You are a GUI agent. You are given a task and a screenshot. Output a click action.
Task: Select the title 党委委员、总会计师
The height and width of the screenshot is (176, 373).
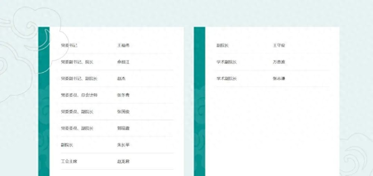(x=79, y=95)
